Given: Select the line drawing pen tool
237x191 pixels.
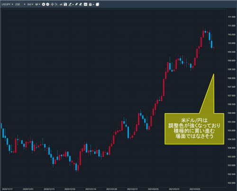Looking at the screenshot, I should [x=70, y=4].
